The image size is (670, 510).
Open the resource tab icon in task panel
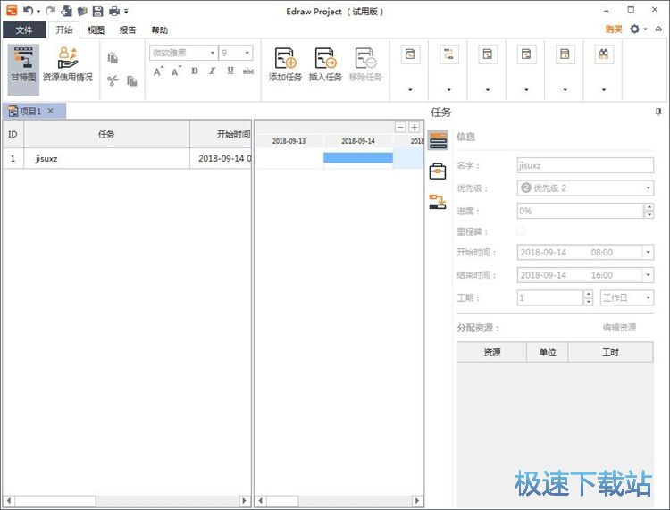(438, 171)
